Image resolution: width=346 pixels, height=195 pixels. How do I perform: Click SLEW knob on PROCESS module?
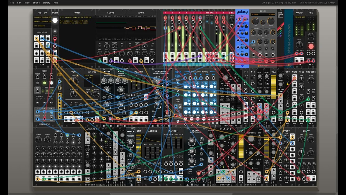(311, 80)
